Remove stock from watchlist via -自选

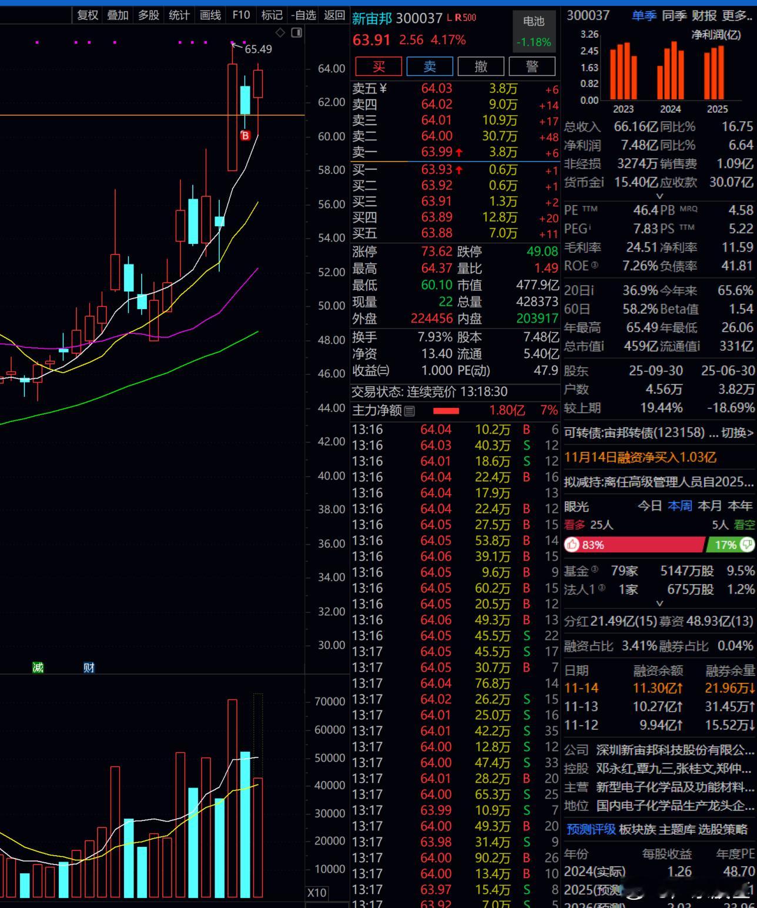click(304, 15)
